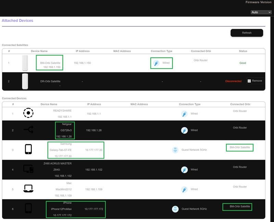Click the Galaxy-Tab-S7-FE tablet icon
The width and height of the screenshot is (274, 222).
click(x=28, y=149)
